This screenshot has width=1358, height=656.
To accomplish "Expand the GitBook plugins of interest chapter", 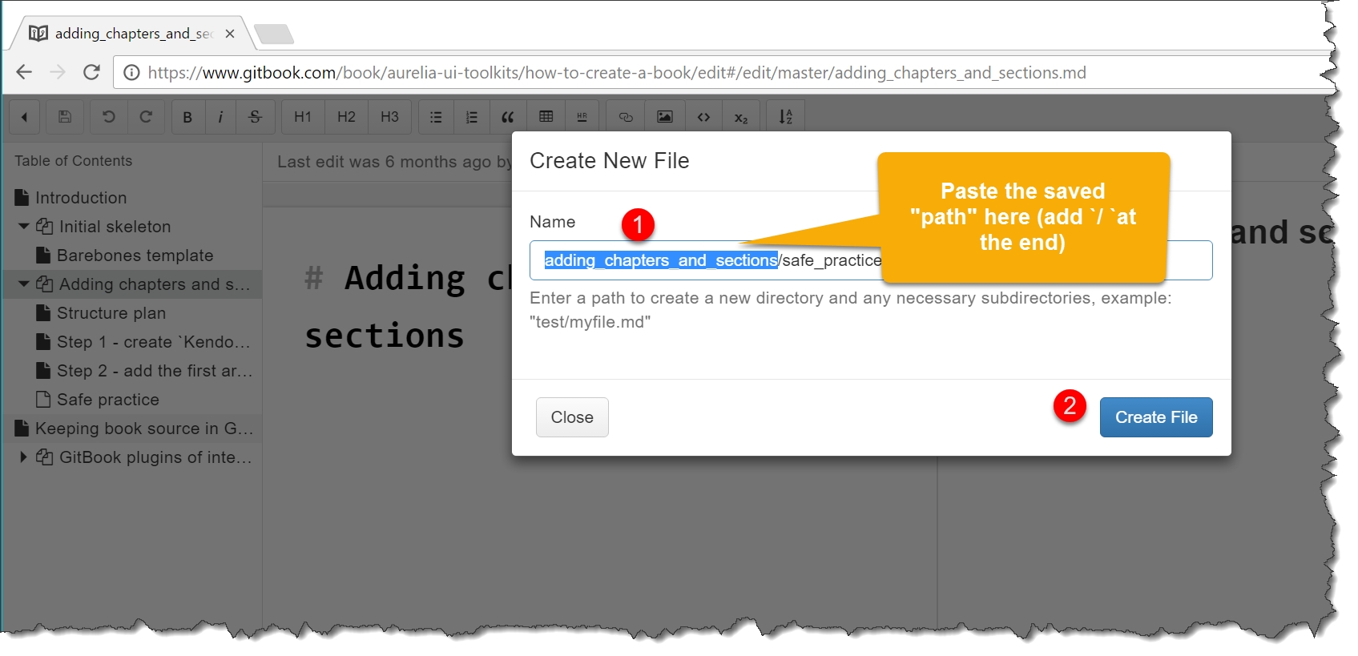I will point(24,457).
